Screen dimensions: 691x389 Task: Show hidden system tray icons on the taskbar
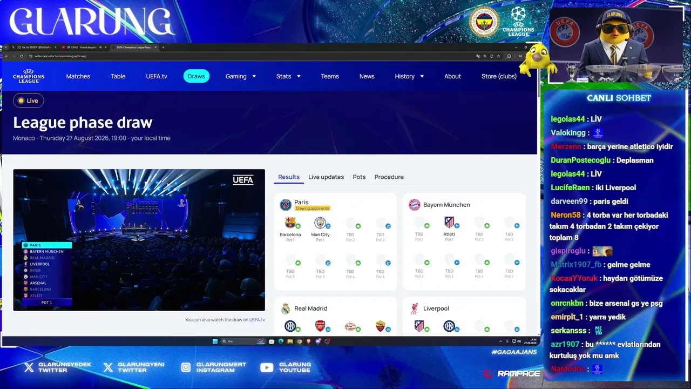500,341
